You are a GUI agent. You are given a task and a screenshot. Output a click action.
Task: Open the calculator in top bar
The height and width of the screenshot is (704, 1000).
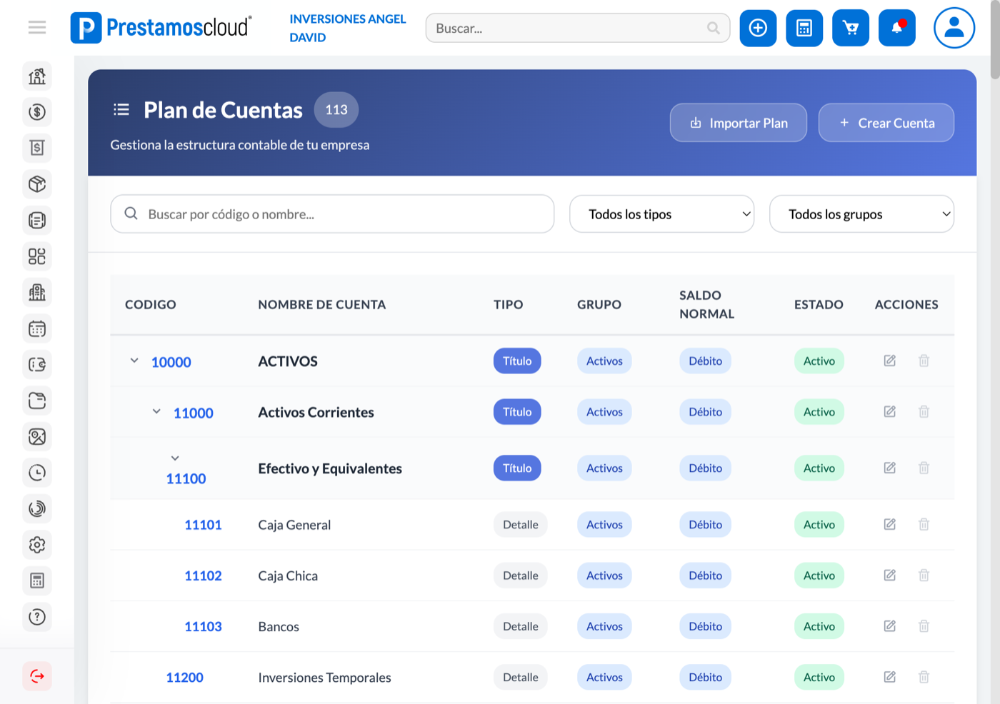click(804, 28)
